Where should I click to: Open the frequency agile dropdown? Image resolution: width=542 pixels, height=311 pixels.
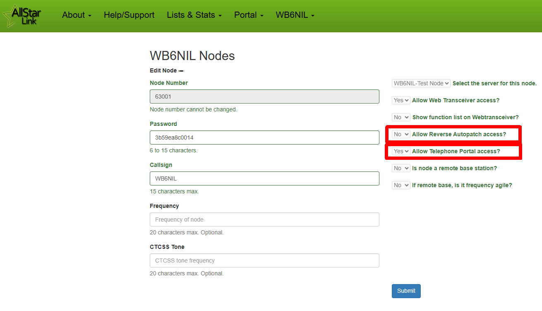coord(401,185)
